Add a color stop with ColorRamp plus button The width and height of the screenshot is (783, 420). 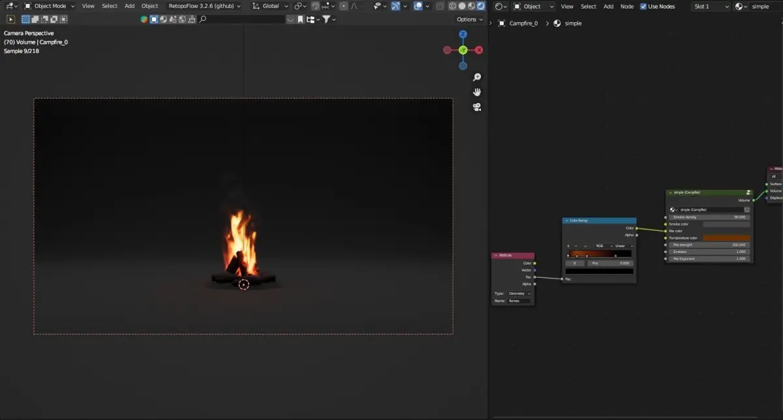tap(568, 246)
